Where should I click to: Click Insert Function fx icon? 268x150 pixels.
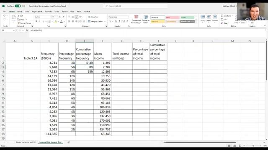pos(27,30)
